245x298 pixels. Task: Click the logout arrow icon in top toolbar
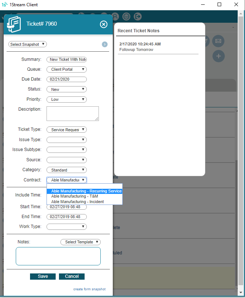[138, 16]
